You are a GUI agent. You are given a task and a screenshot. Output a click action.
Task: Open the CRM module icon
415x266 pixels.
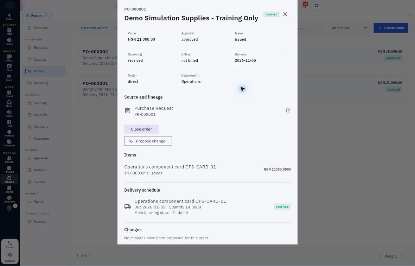coord(9,32)
